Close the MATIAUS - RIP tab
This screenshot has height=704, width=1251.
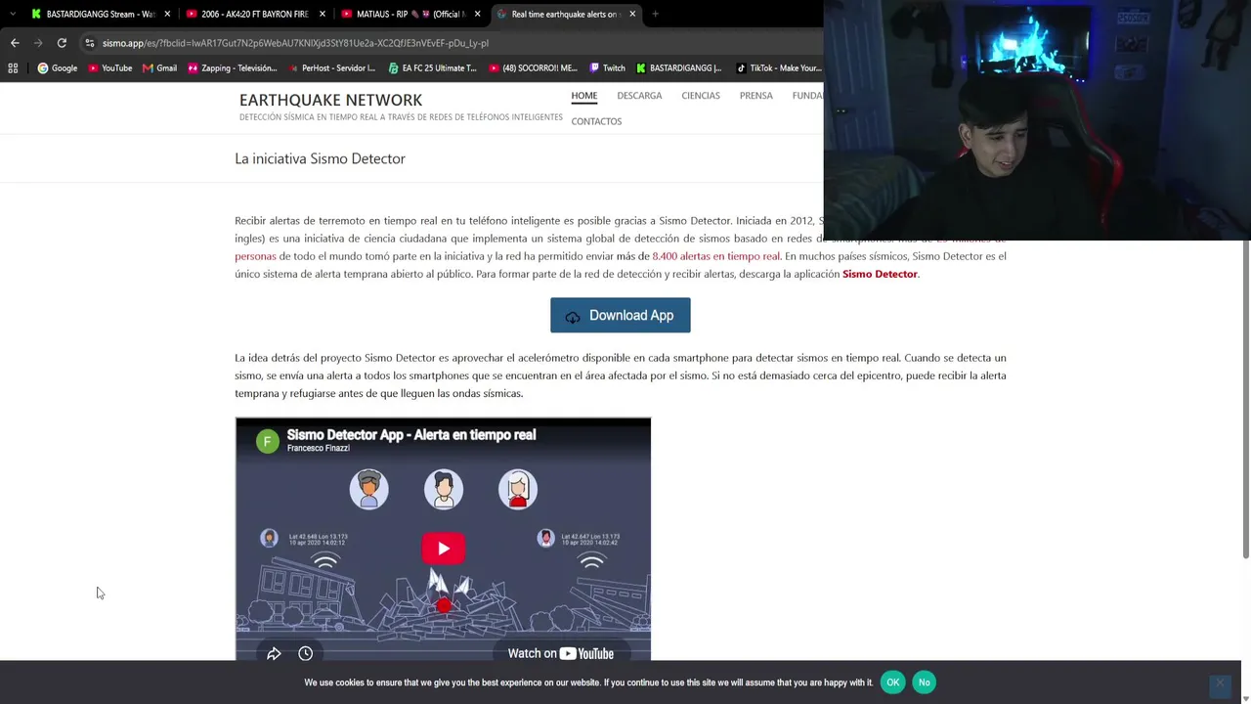tap(477, 14)
